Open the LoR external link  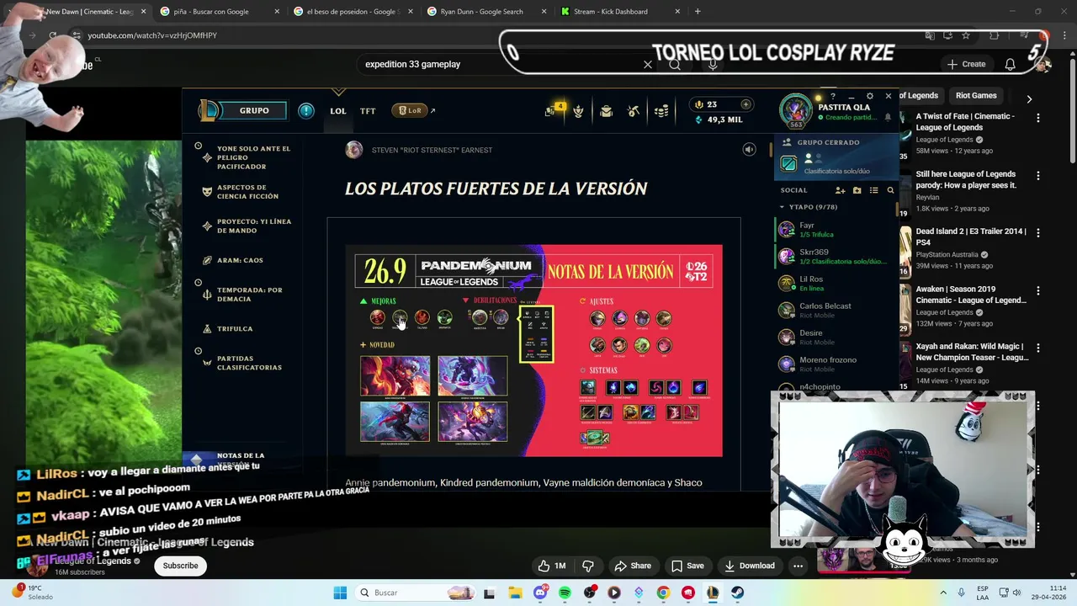[413, 110]
